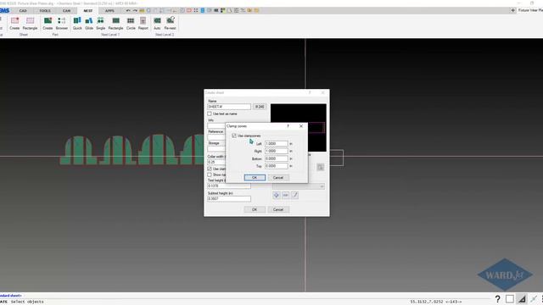Expand the dropdown in Create sheet dialog
The width and height of the screenshot is (543, 305).
[322, 186]
